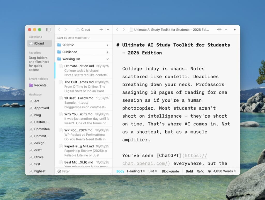This screenshot has width=265, height=200.
Task: Open the Heading 1 dropdown
Action: pyautogui.click(x=136, y=171)
